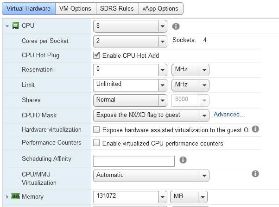Open the CPU count dropdown

[162, 26]
